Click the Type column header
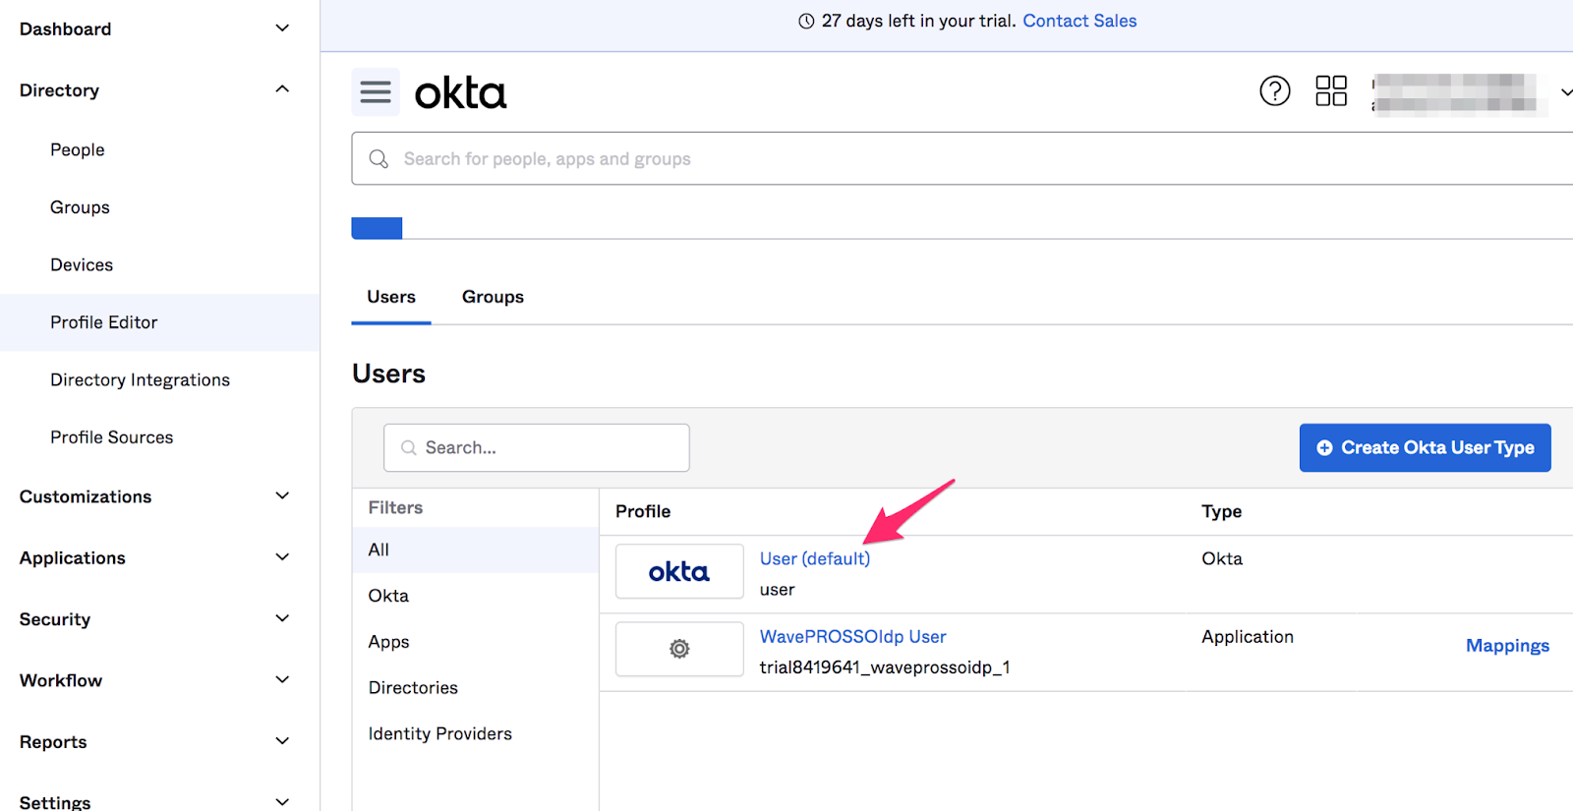This screenshot has width=1573, height=811. click(1221, 511)
